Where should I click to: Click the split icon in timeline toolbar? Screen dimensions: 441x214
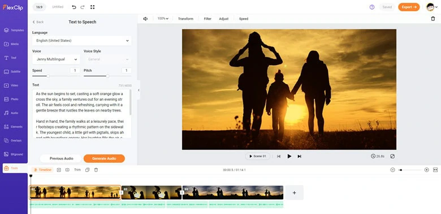(x=67, y=170)
